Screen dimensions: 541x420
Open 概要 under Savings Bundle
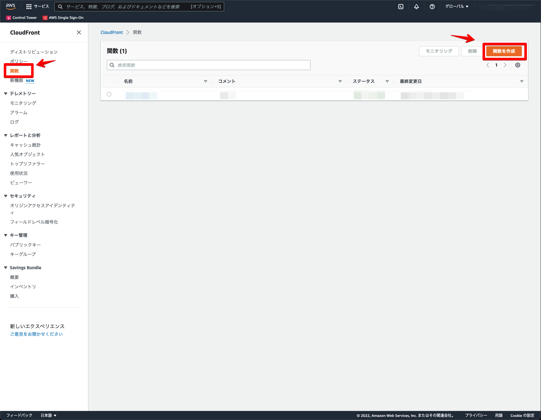point(14,277)
